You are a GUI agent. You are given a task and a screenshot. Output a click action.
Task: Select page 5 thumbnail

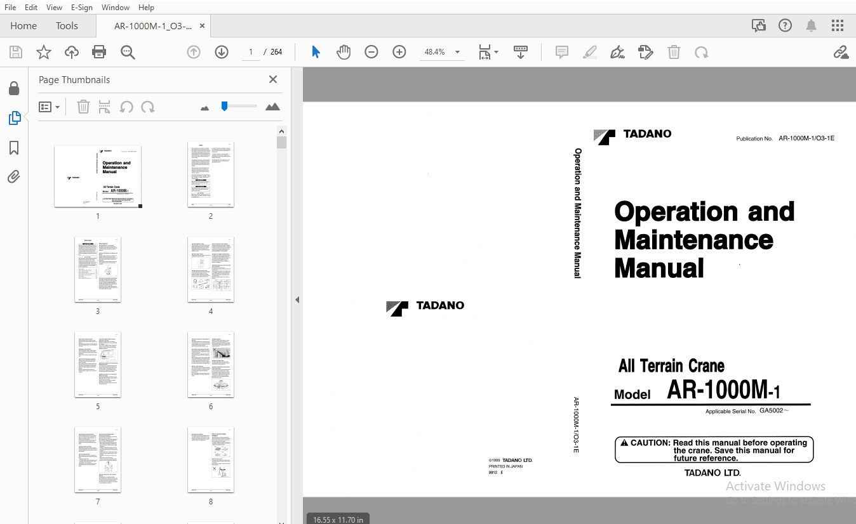98,365
